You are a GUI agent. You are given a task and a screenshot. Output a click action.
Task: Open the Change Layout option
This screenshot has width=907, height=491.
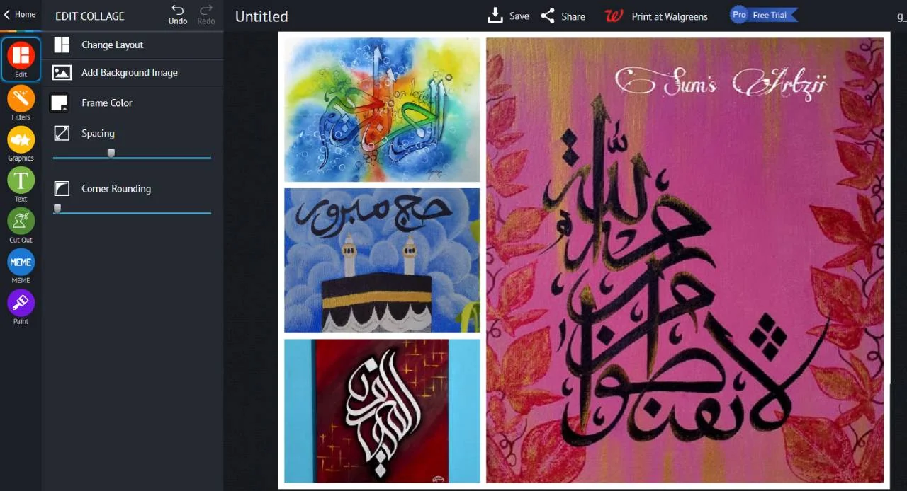coord(133,45)
